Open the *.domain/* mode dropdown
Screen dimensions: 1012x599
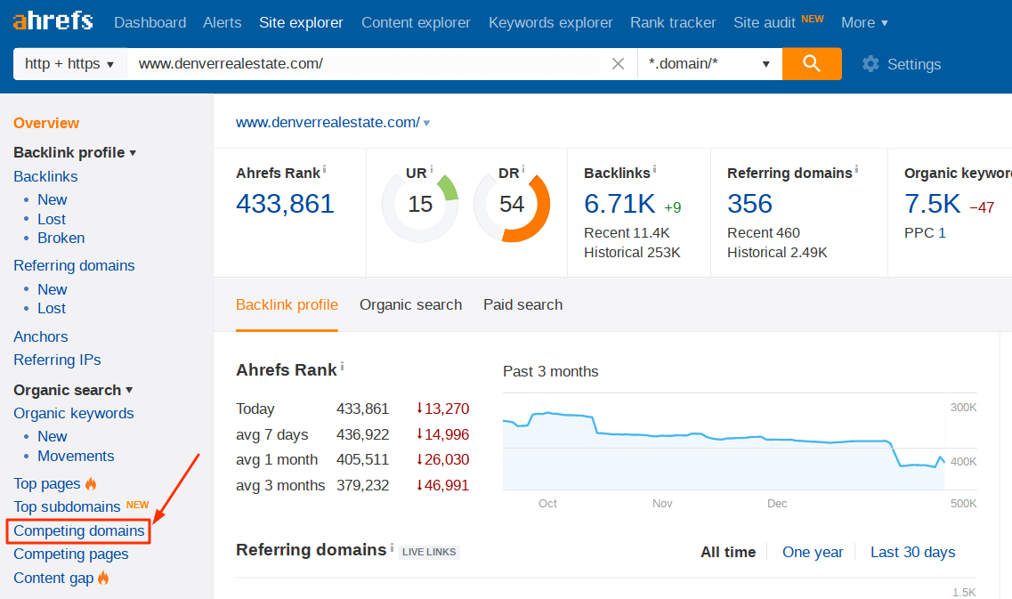tap(709, 64)
